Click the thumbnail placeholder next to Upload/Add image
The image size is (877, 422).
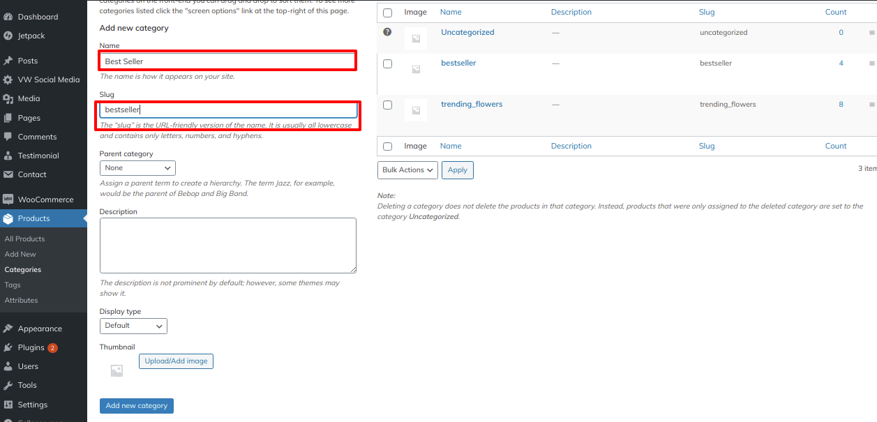(x=117, y=371)
